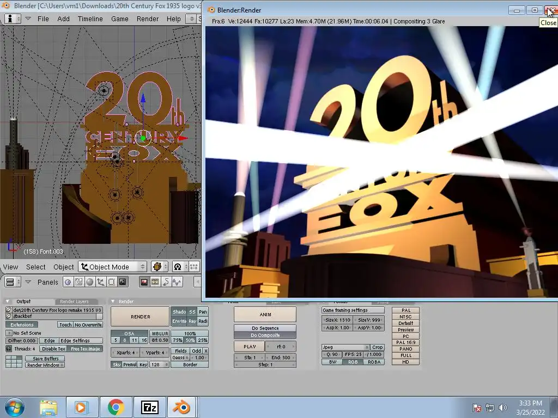The image size is (558, 418).
Task: Toggle the Edge render option
Action: [49, 341]
